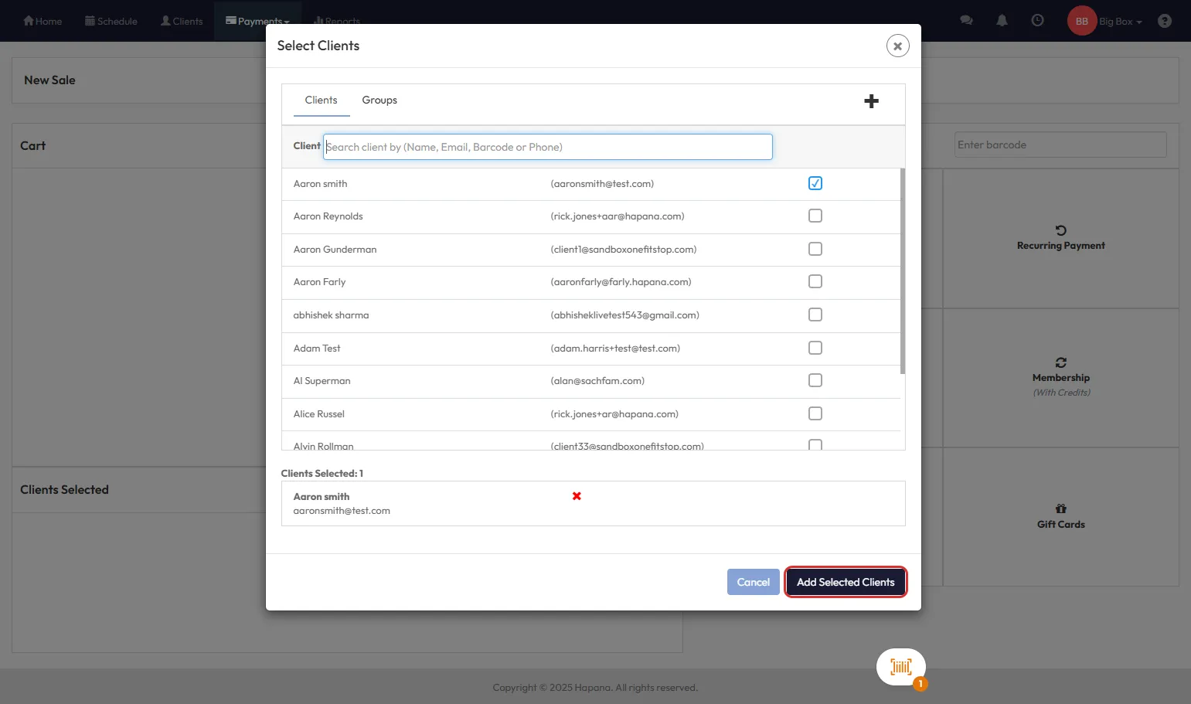This screenshot has width=1191, height=704.
Task: Select the abhishek sharma checkbox
Action: [815, 315]
